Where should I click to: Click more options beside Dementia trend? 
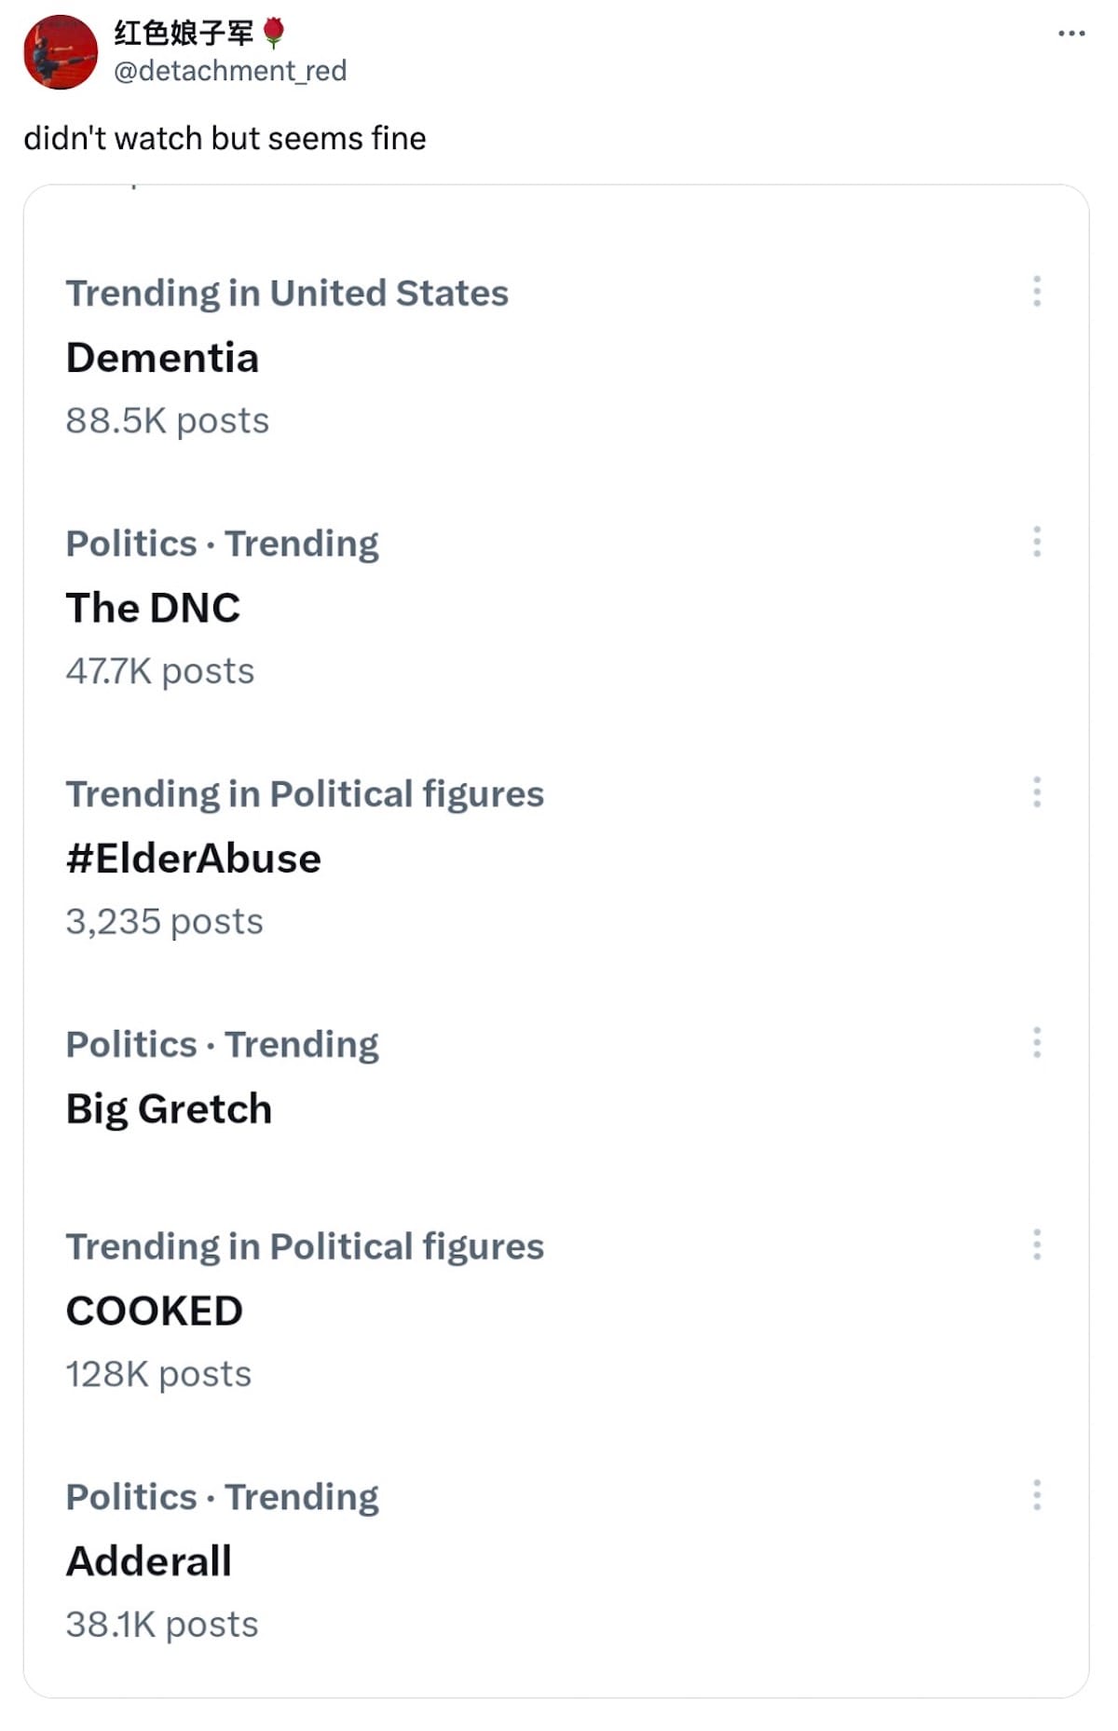1036,292
